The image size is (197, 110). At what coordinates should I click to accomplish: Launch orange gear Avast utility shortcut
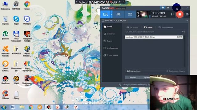tap(5, 66)
